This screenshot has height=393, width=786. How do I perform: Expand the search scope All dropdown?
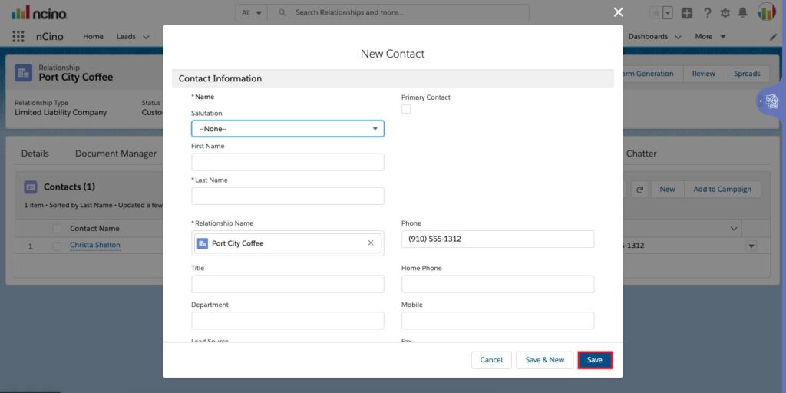pyautogui.click(x=252, y=12)
